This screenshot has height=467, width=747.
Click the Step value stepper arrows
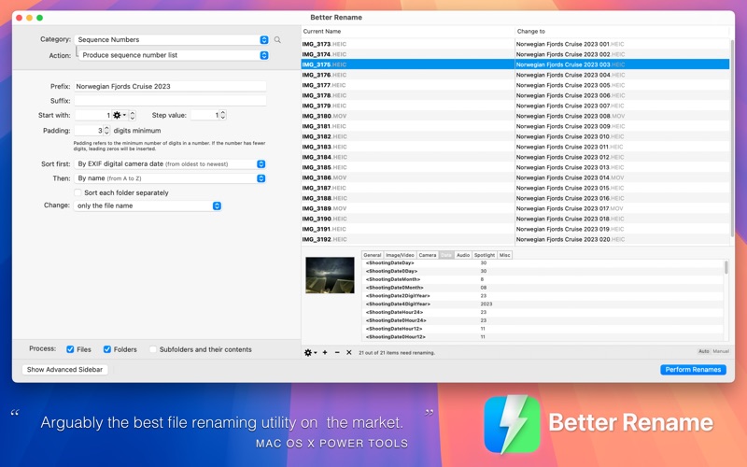click(x=222, y=115)
